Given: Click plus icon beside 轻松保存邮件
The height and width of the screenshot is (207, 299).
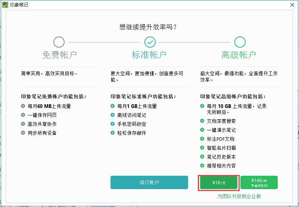Looking at the screenshot, I should click(x=112, y=133).
